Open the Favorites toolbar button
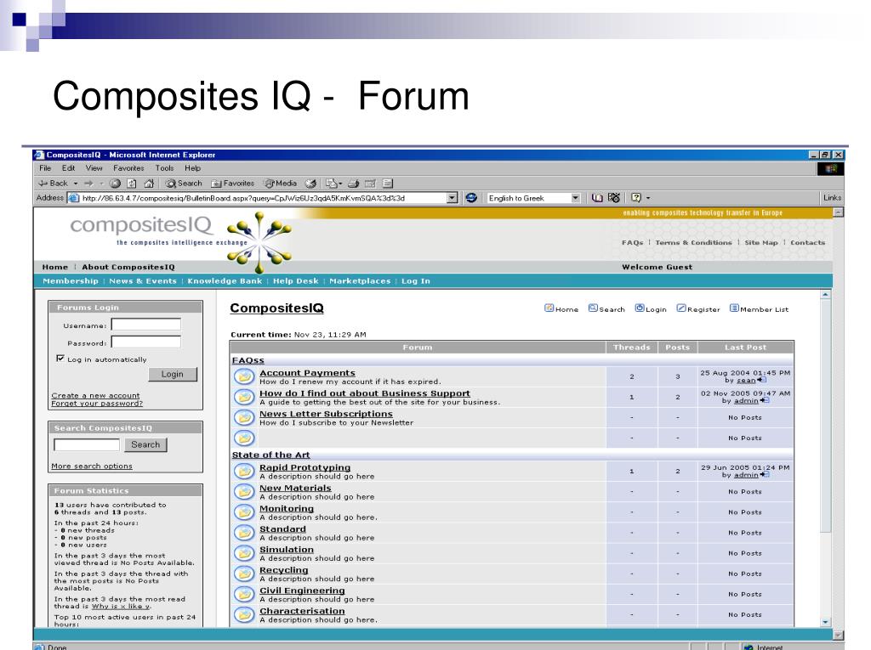Screen dimensions: 871x650 [233, 184]
